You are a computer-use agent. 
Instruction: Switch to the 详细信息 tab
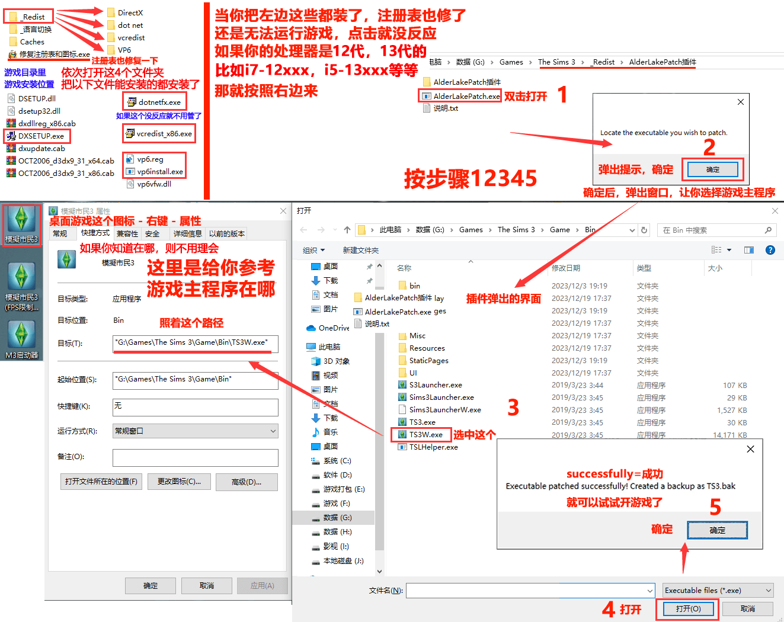click(187, 234)
